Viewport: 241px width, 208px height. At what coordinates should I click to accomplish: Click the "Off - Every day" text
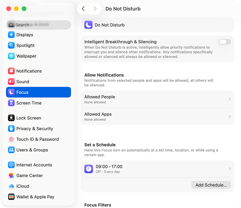108,172
